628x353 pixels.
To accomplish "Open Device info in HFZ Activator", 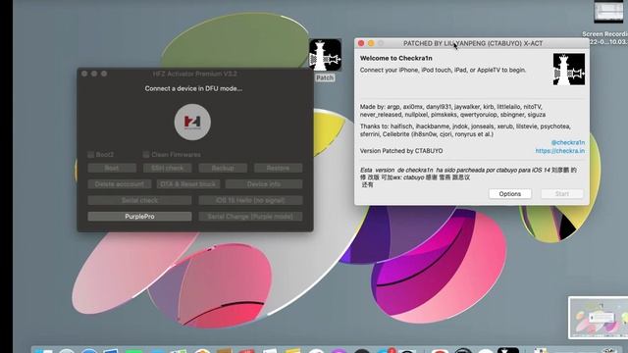I will pos(264,184).
